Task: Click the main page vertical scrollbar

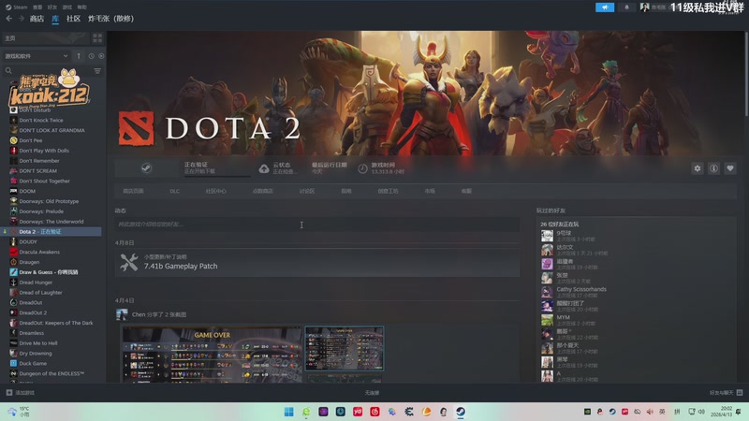Action: click(746, 74)
